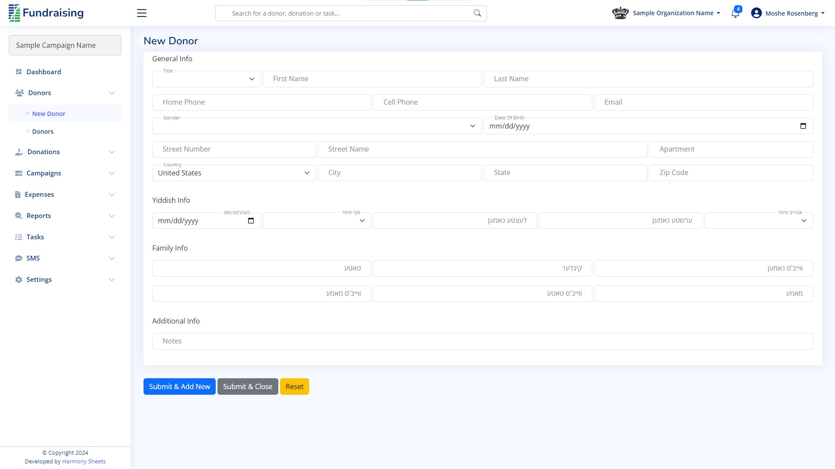This screenshot has height=469, width=835.
Task: Open the Reports menu label
Action: pos(39,216)
